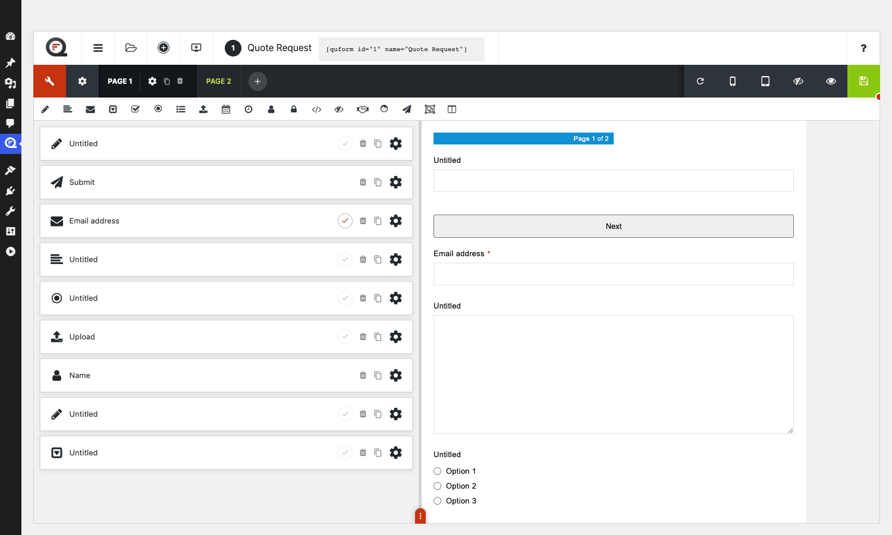892x535 pixels.
Task: Select the PAGE 1 tab
Action: coord(120,81)
